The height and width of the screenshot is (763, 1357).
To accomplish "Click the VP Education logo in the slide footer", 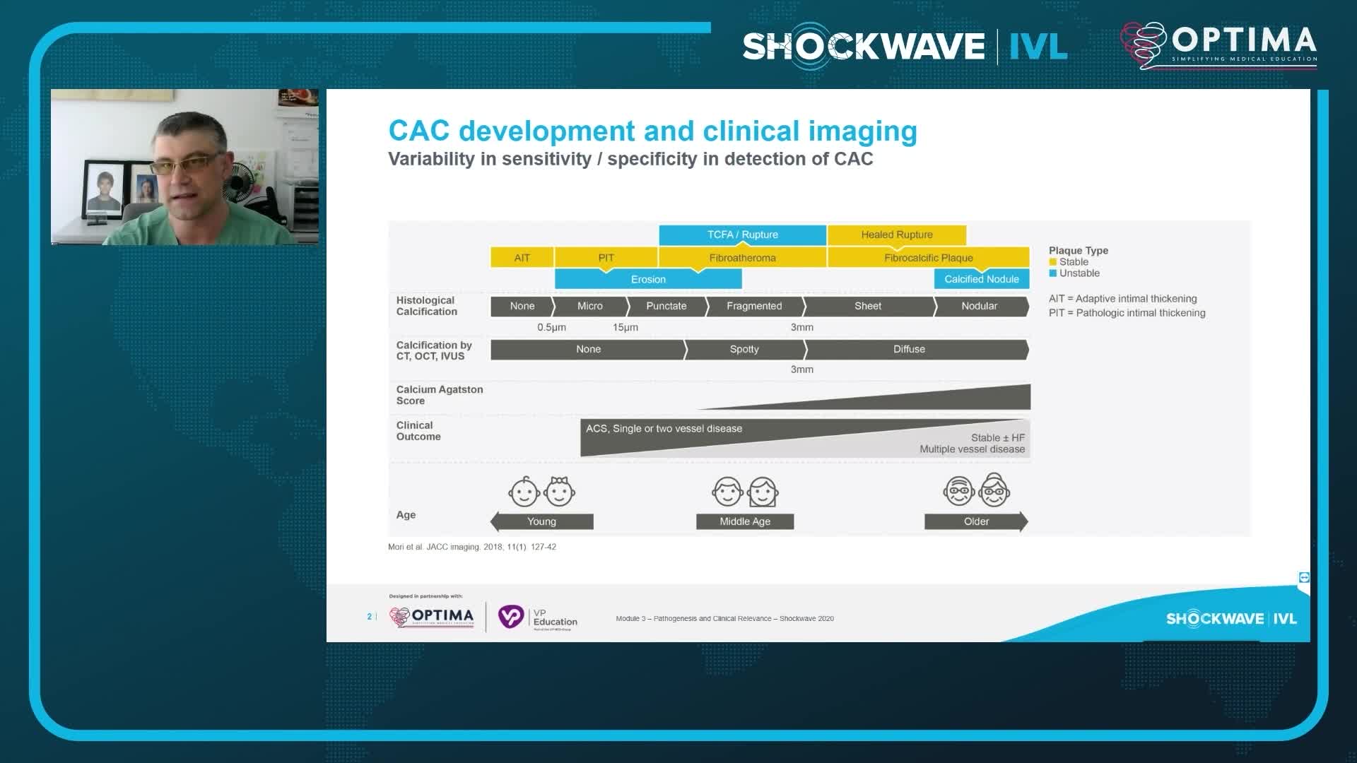I will tap(538, 617).
